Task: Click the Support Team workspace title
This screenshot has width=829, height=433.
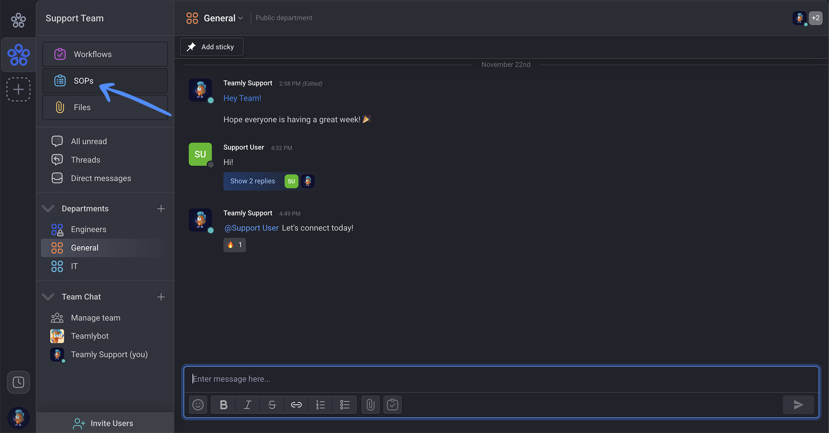Action: [x=75, y=18]
